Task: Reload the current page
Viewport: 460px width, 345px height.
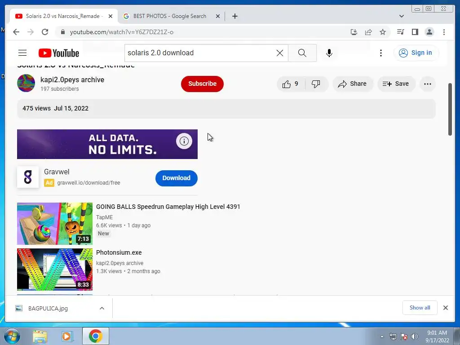Action: tap(45, 32)
